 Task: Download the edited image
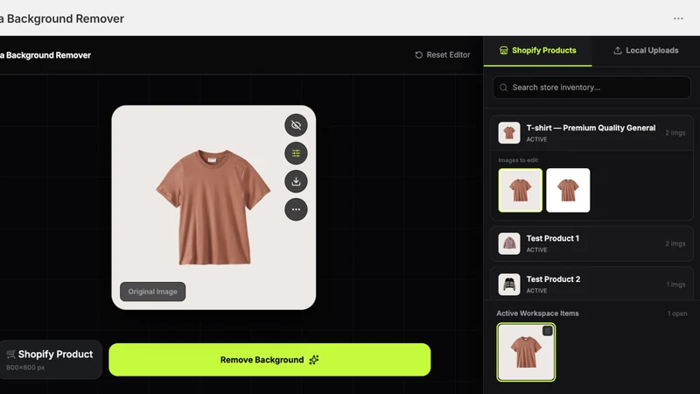pyautogui.click(x=296, y=181)
